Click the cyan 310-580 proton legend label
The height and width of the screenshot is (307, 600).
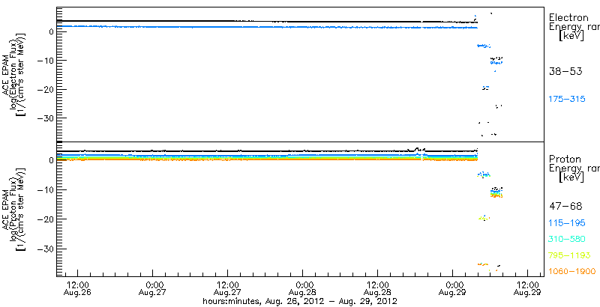click(567, 239)
